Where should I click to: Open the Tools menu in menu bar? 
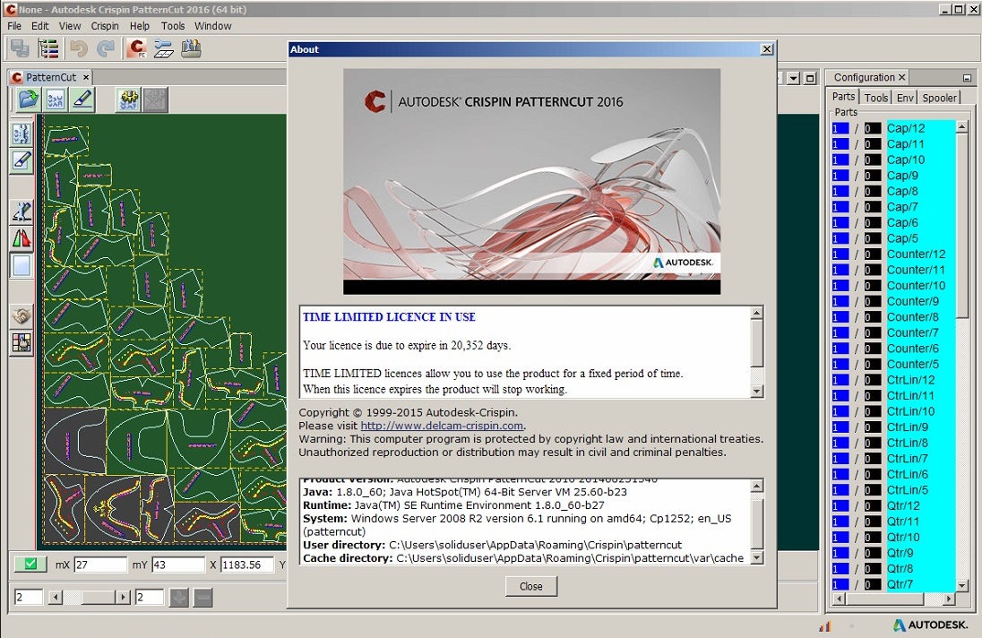tap(173, 26)
